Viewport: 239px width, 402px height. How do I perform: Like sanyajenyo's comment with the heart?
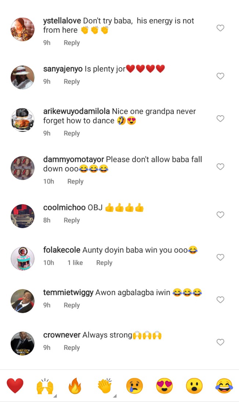tap(220, 76)
